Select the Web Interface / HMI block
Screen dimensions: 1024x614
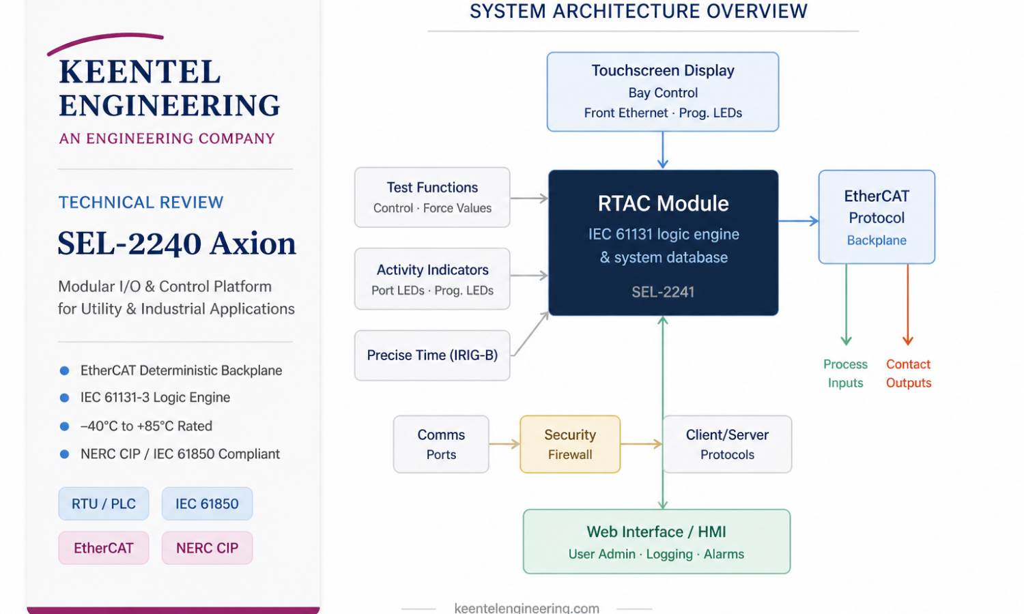657,542
